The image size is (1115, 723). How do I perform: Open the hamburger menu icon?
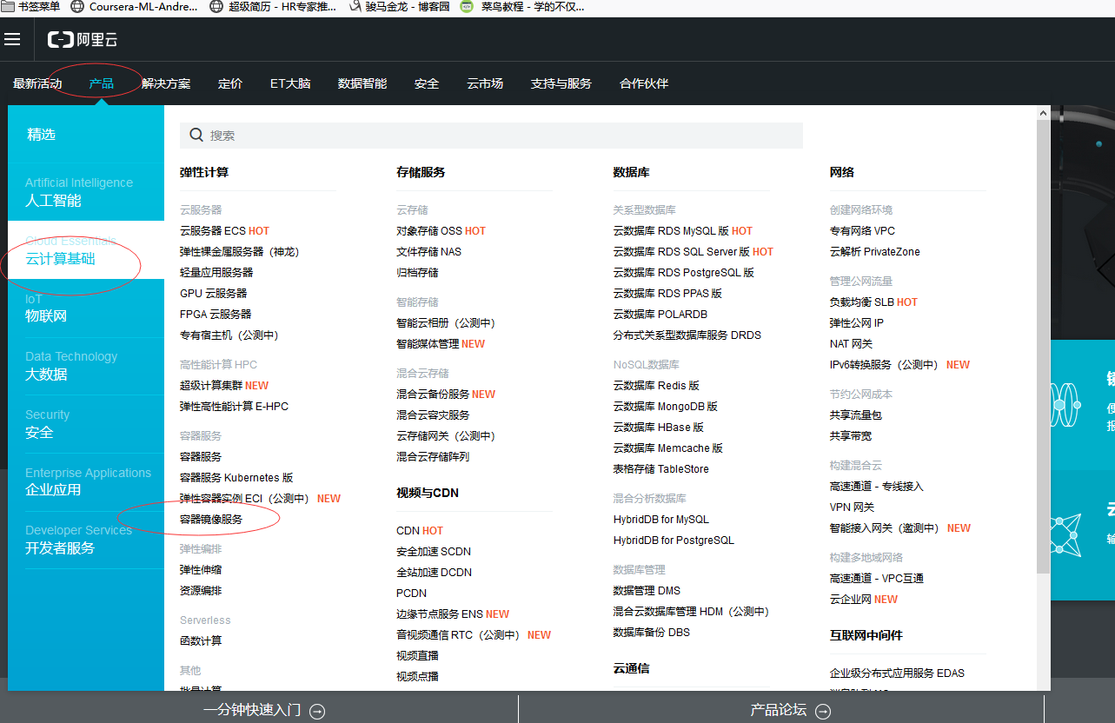pos(12,39)
